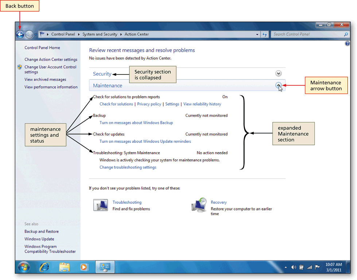Refresh the Action Center page
357x280 pixels.
click(x=265, y=34)
